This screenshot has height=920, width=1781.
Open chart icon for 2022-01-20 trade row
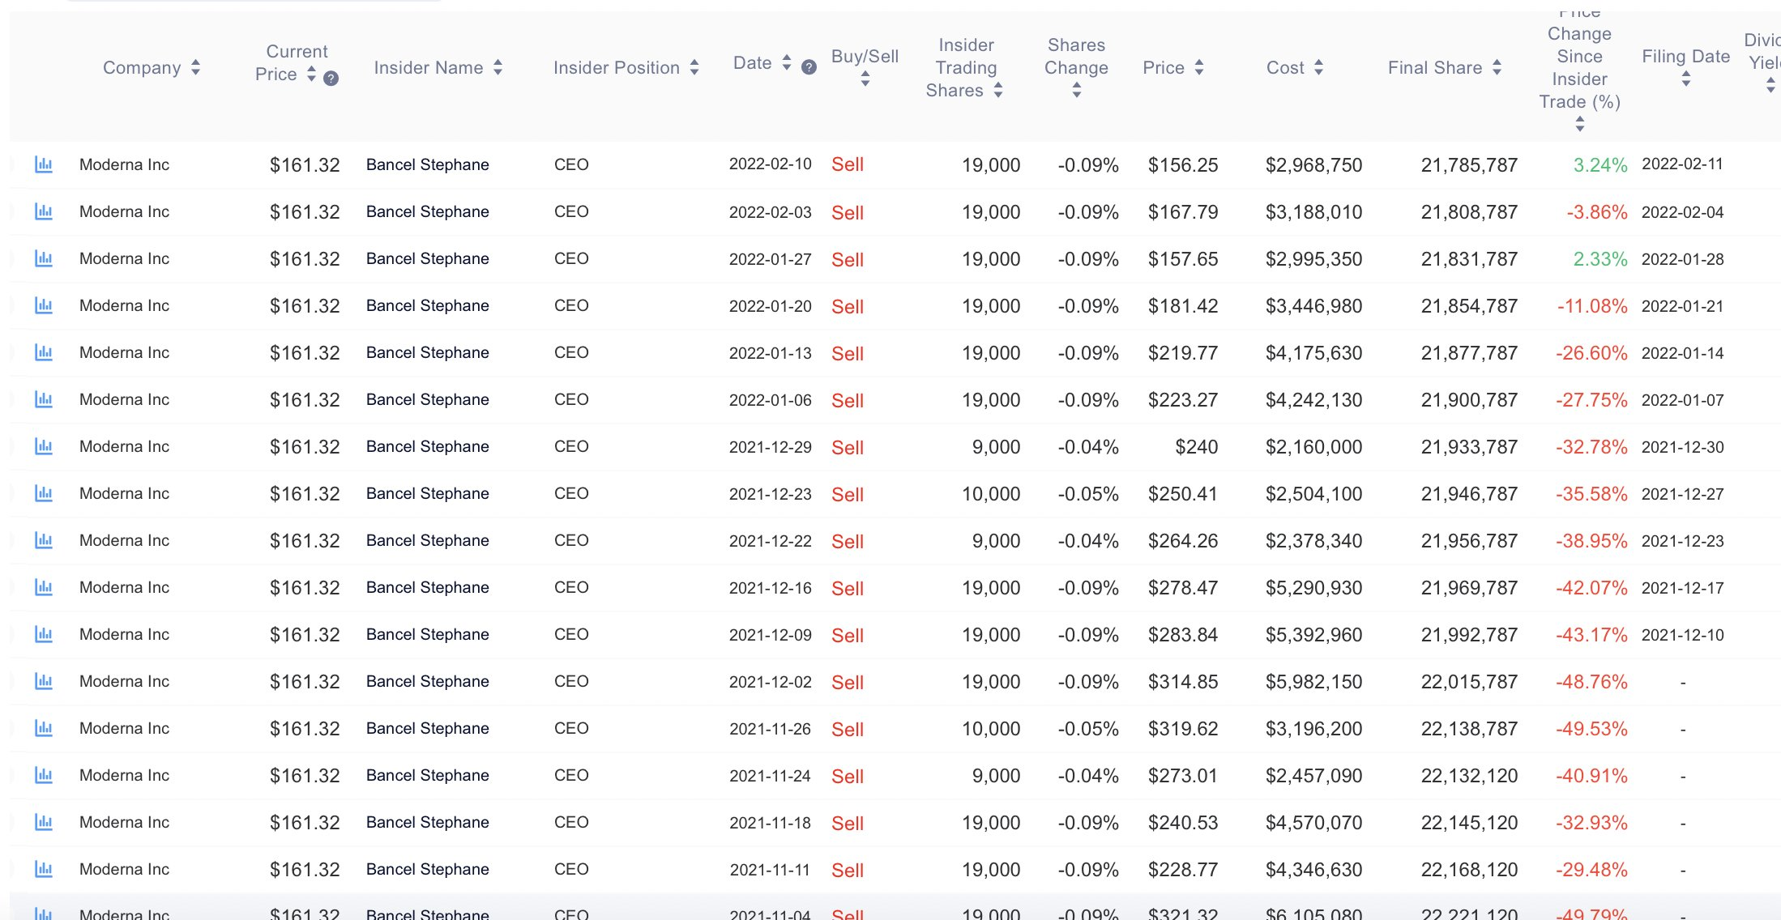[x=44, y=306]
